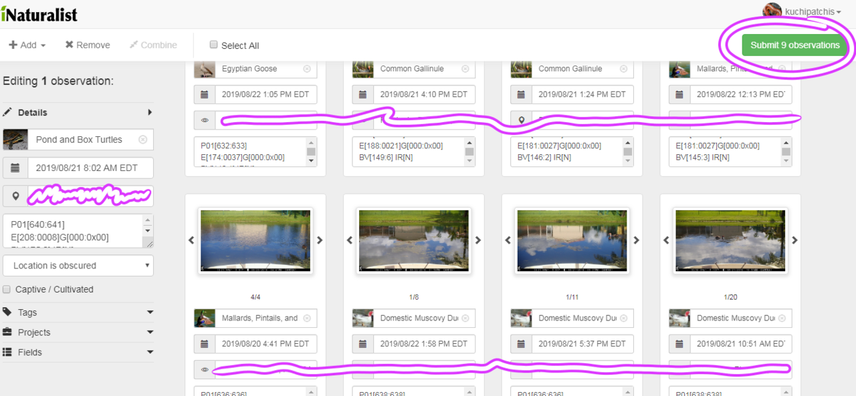This screenshot has width=856, height=396.
Task: Click the Combine button
Action: click(154, 45)
